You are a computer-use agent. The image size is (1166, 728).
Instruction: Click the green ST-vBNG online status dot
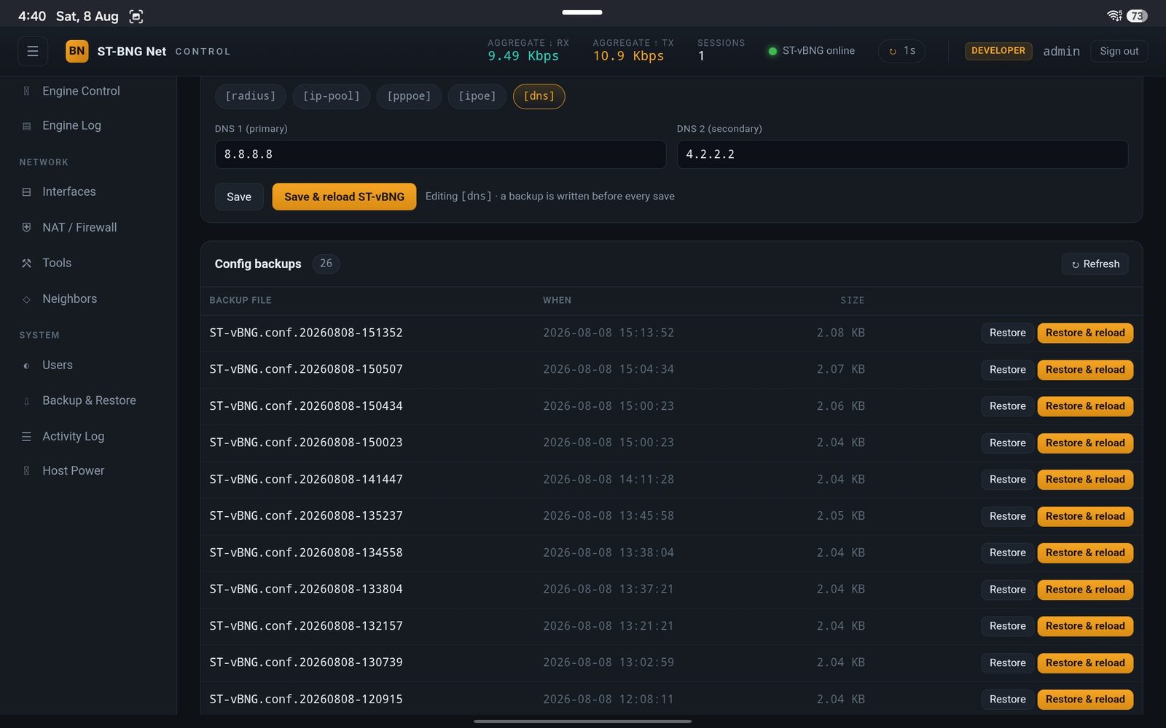point(772,51)
